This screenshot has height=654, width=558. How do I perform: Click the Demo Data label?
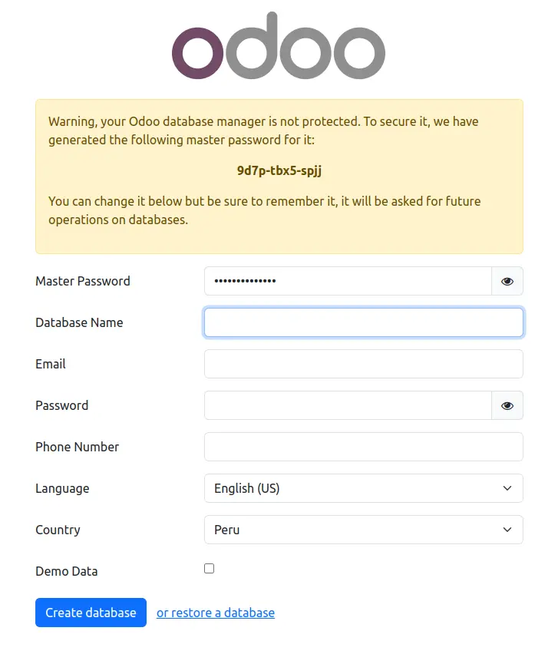click(66, 571)
